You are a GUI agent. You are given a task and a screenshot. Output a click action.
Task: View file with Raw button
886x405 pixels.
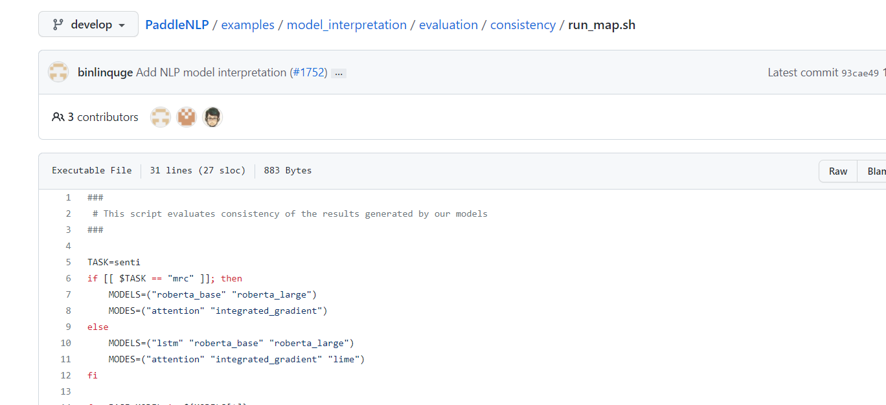point(838,171)
